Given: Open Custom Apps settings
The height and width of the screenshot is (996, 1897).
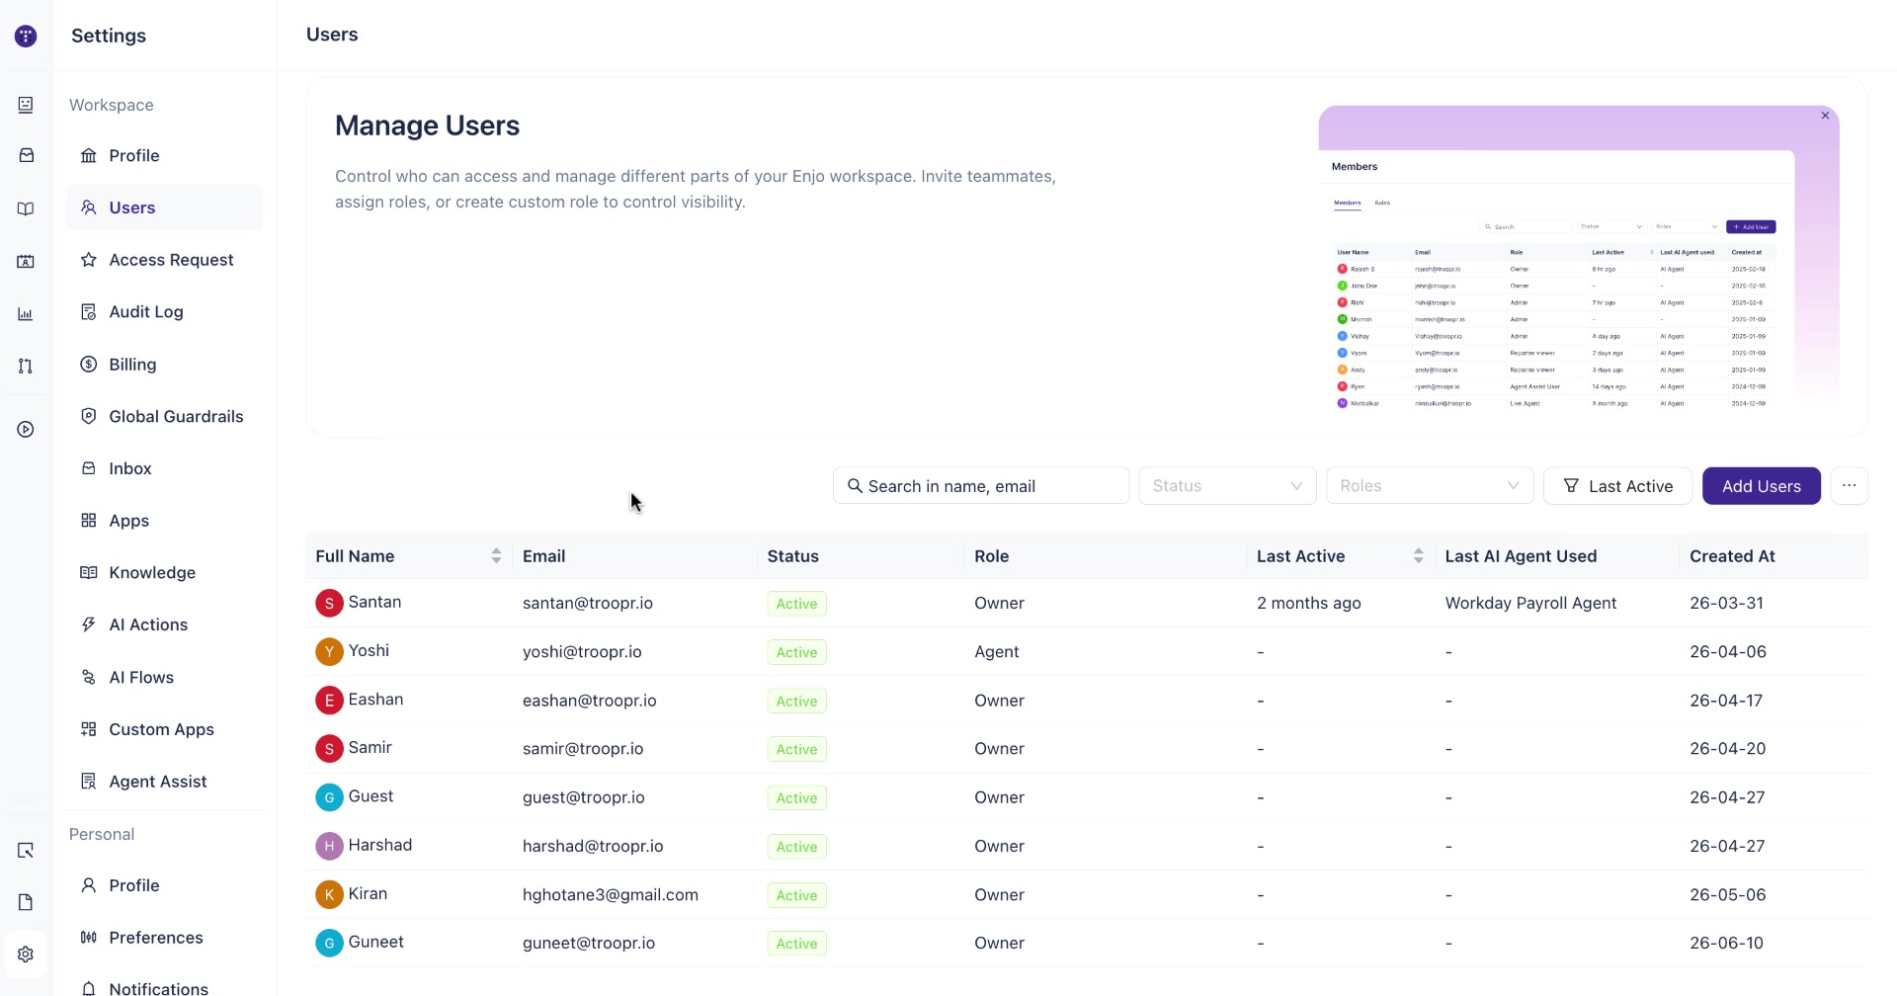Looking at the screenshot, I should [x=164, y=729].
